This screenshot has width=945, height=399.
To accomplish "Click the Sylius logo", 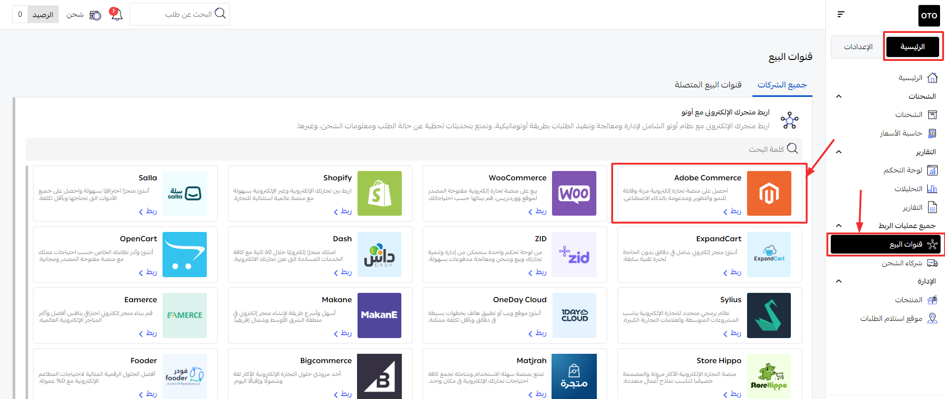I will [769, 315].
